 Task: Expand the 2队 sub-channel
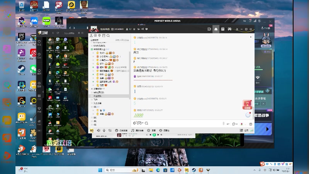point(92,118)
